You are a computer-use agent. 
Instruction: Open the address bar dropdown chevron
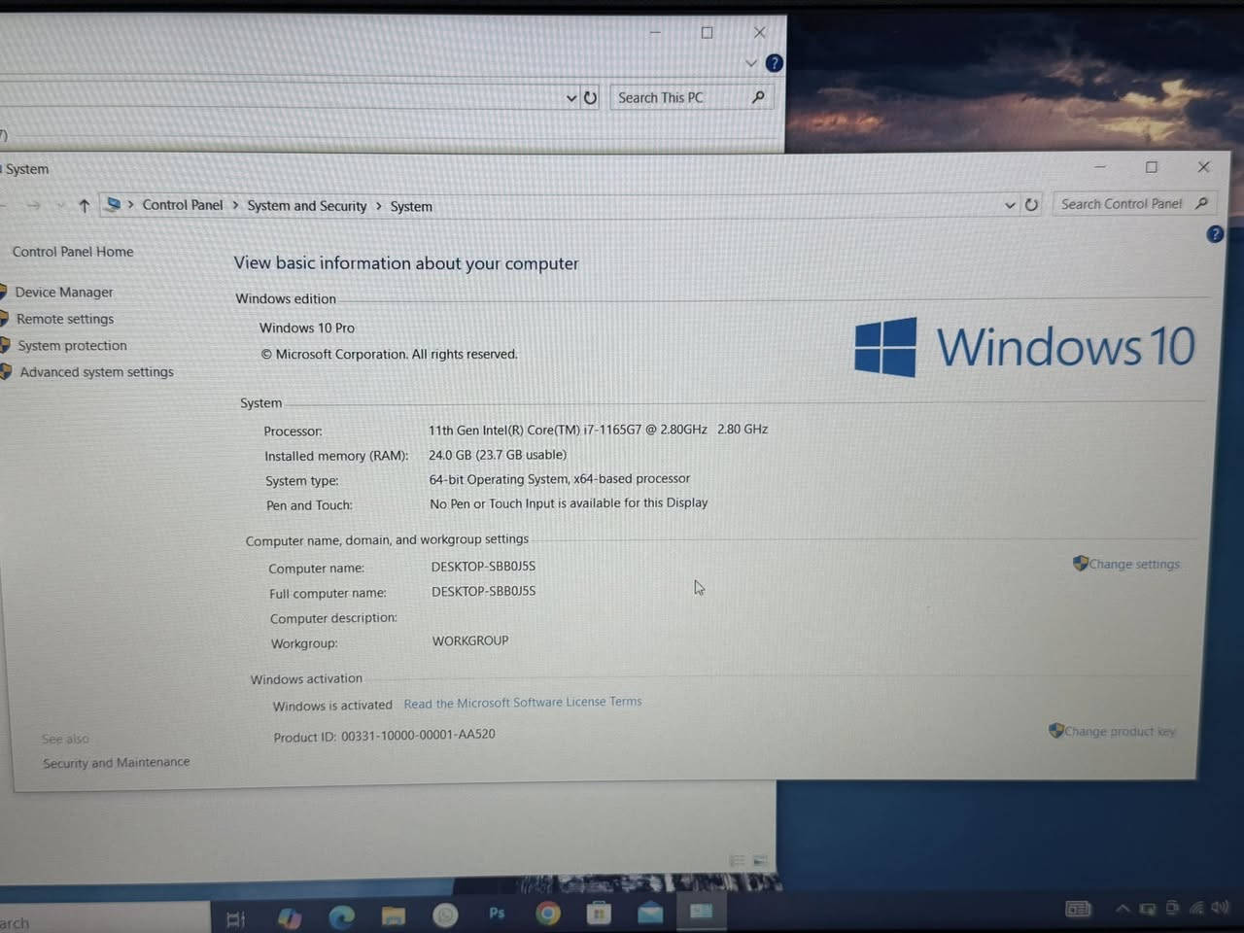(1010, 205)
